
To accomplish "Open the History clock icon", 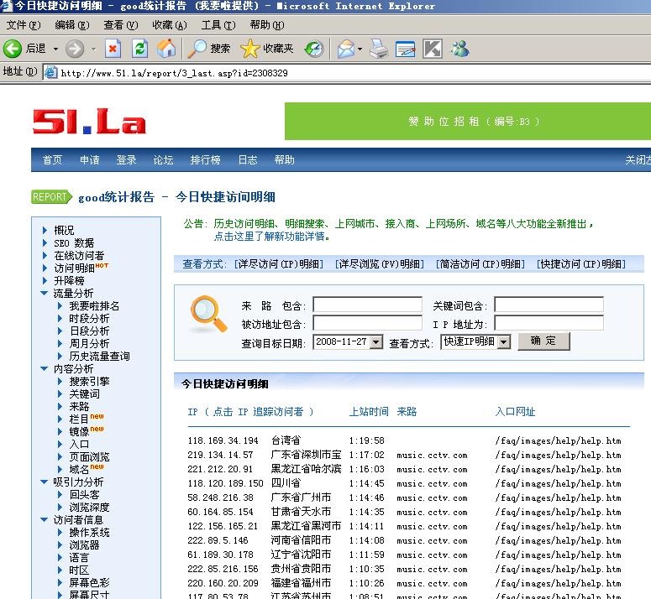I will (x=314, y=49).
